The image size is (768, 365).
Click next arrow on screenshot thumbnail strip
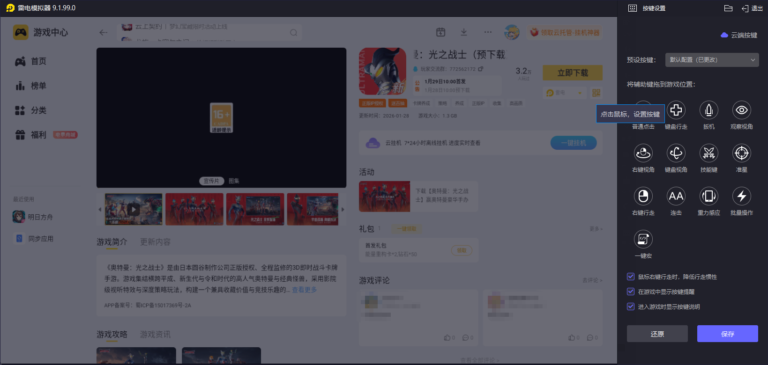click(x=343, y=209)
